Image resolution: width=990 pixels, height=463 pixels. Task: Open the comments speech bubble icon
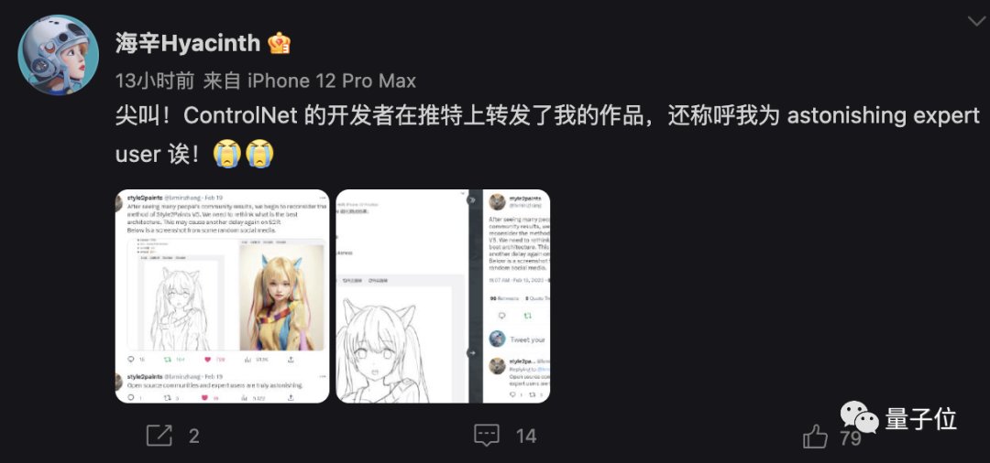click(x=487, y=435)
